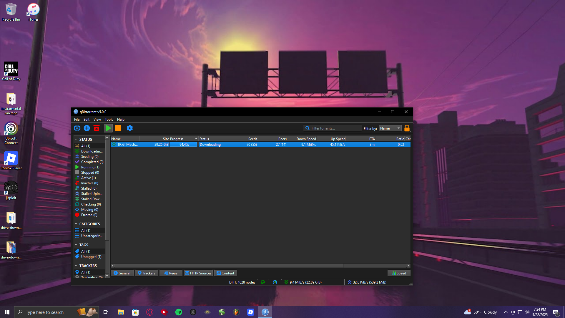This screenshot has height=318, width=565.
Task: Collapse the CATEGORIES section
Action: point(76,224)
